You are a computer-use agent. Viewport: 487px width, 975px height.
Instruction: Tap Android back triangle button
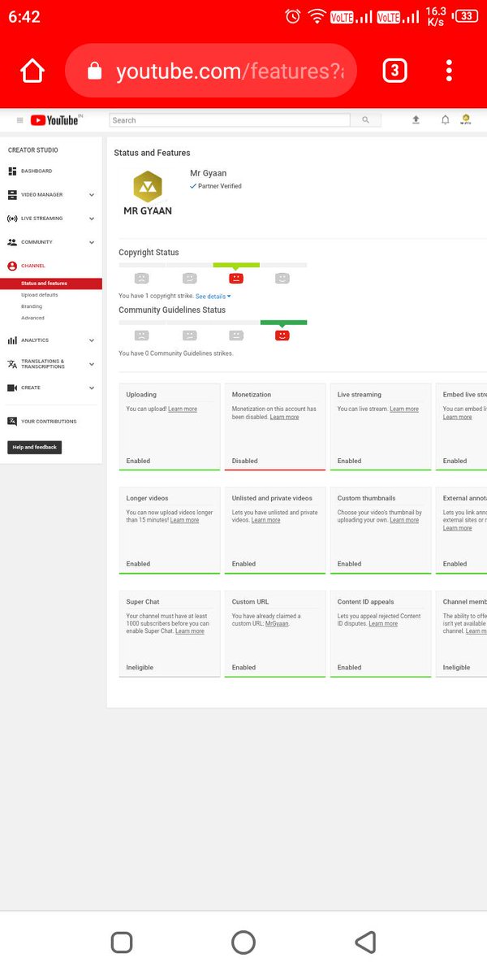pos(365,942)
